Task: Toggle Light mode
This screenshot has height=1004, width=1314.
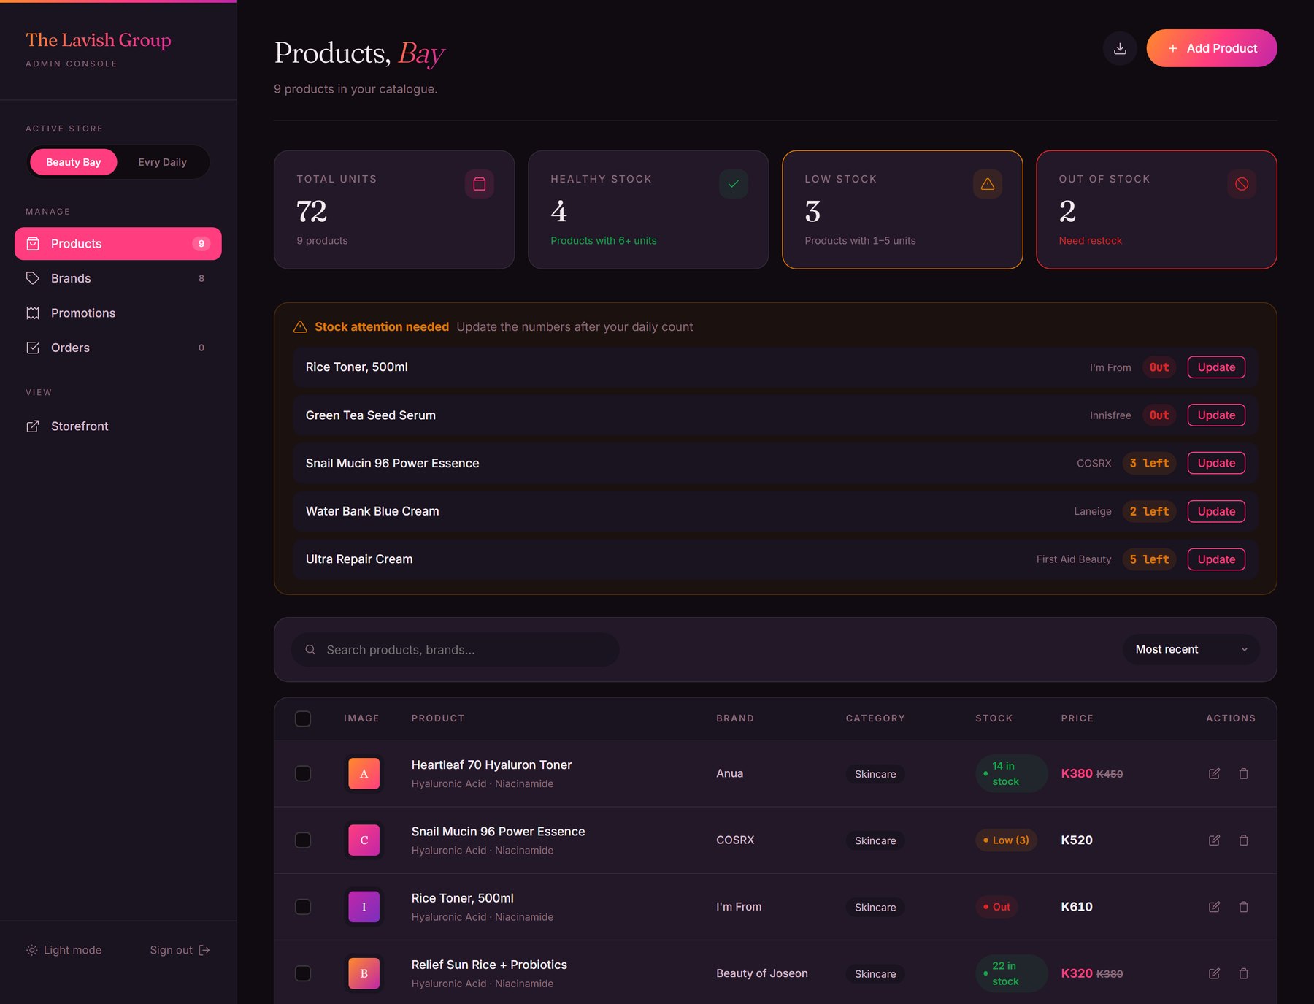Action: tap(64, 950)
